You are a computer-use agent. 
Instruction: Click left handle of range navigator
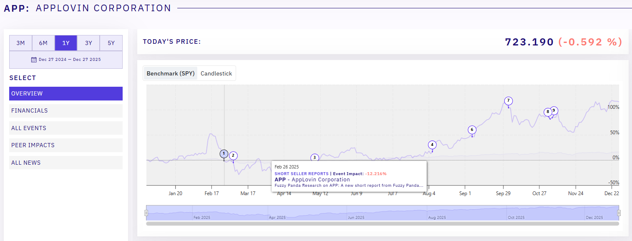(x=146, y=213)
